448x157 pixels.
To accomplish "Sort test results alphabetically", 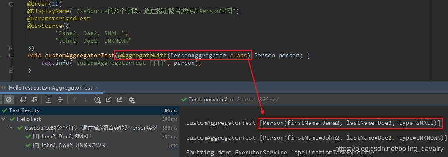I will 23,100.
